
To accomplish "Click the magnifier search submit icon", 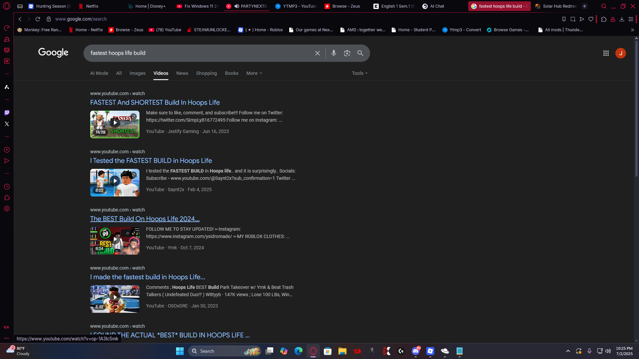I will click(x=360, y=53).
